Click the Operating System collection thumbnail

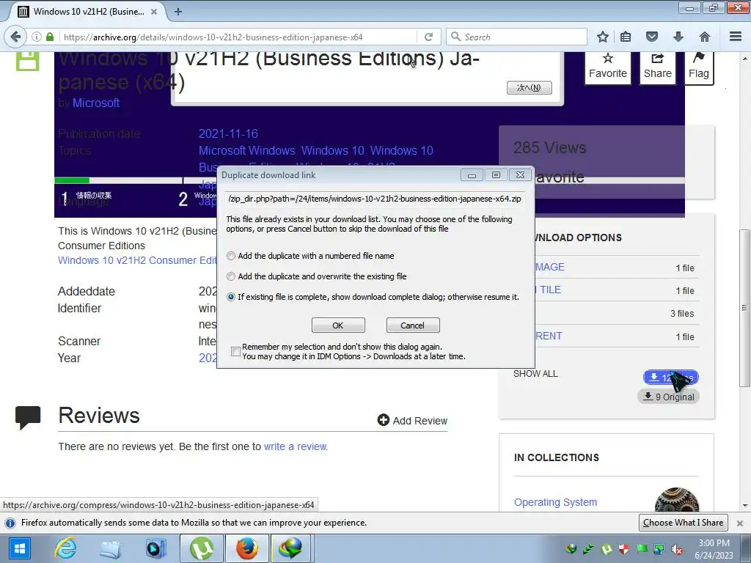point(677,500)
